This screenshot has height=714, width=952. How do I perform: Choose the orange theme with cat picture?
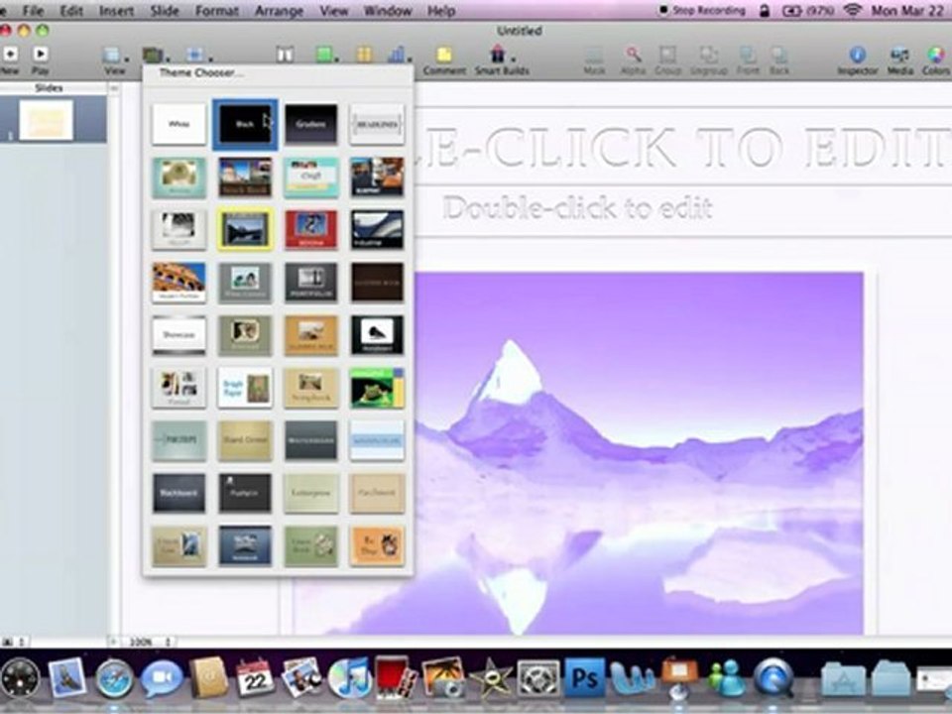pyautogui.click(x=377, y=545)
